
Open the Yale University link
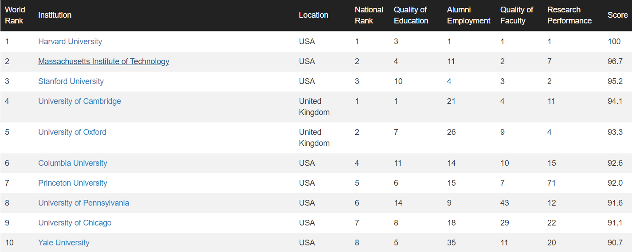click(x=64, y=243)
